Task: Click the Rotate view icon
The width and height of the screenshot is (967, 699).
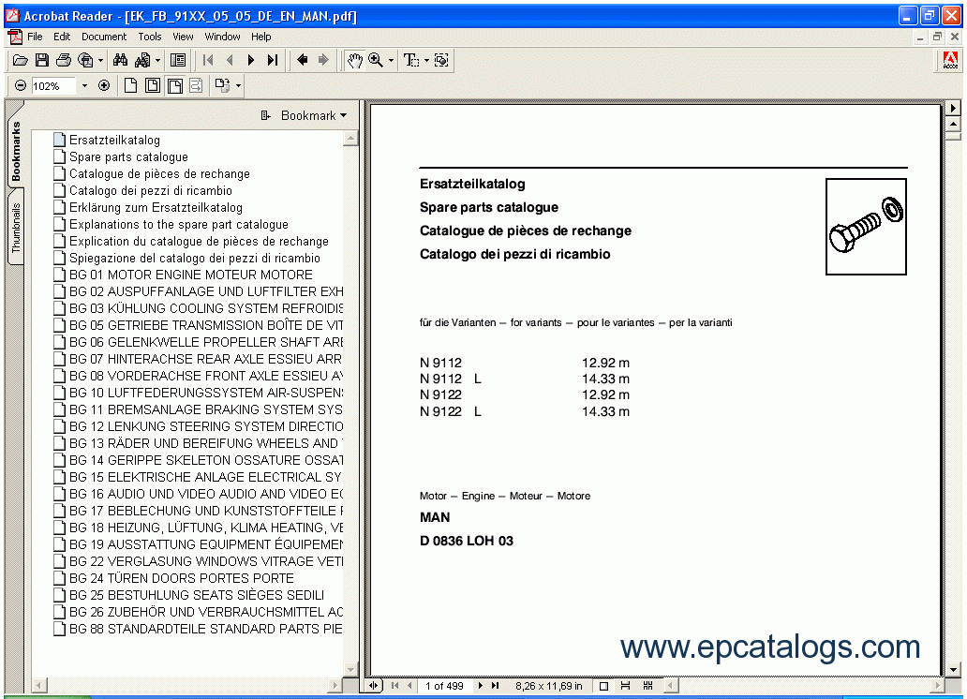Action: [222, 86]
